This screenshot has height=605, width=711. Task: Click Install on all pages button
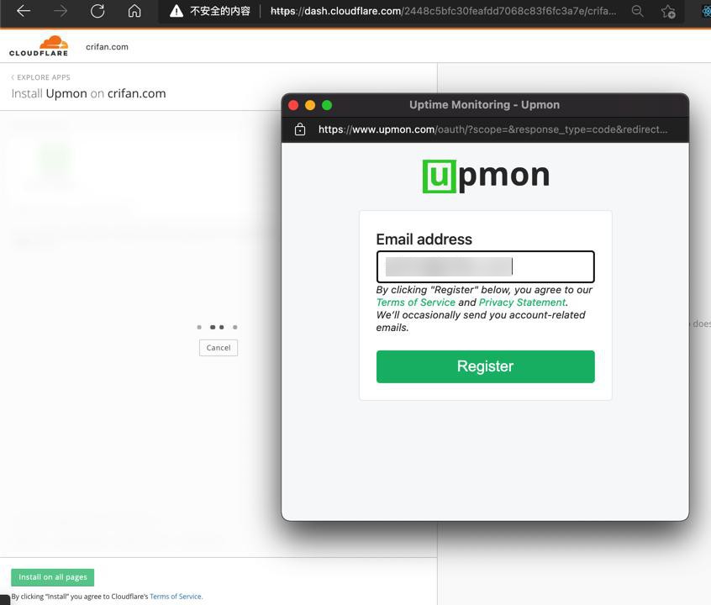pyautogui.click(x=53, y=577)
